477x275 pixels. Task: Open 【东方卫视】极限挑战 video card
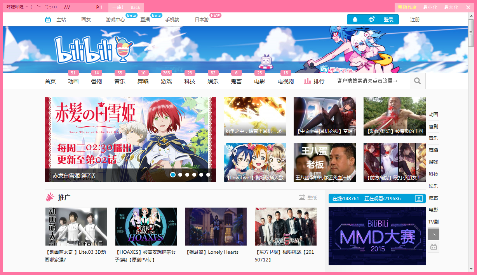[x=286, y=235]
